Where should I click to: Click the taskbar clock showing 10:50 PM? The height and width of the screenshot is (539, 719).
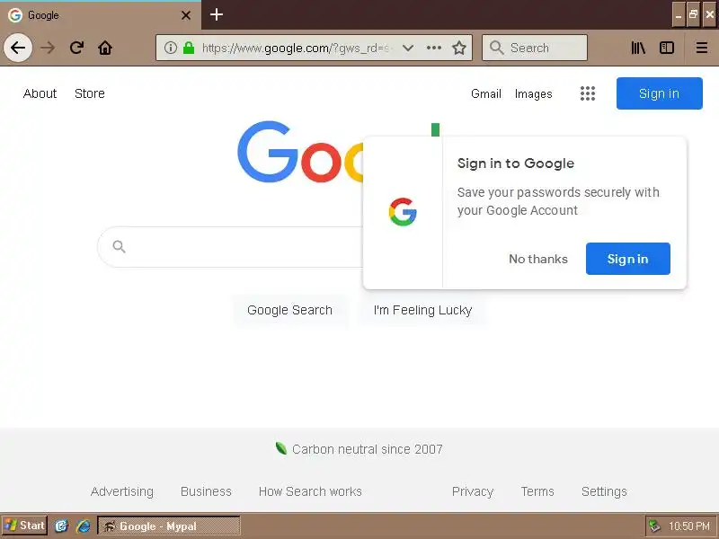click(689, 526)
